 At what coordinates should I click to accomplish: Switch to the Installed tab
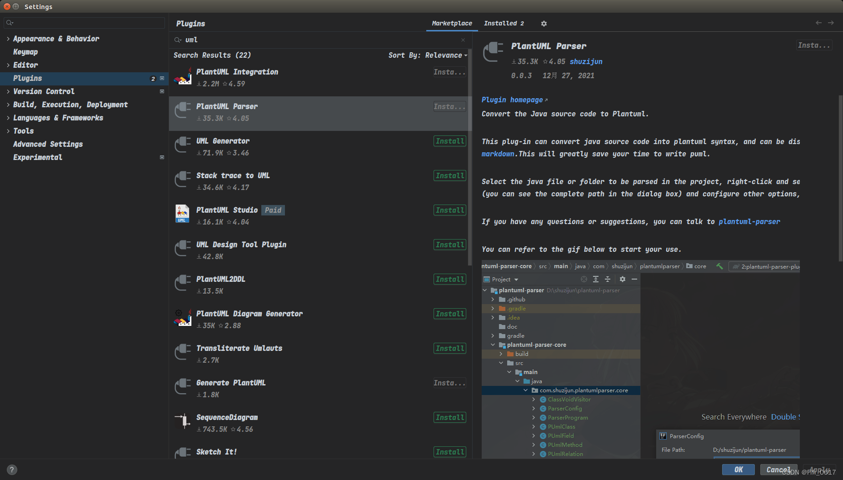[x=504, y=23]
